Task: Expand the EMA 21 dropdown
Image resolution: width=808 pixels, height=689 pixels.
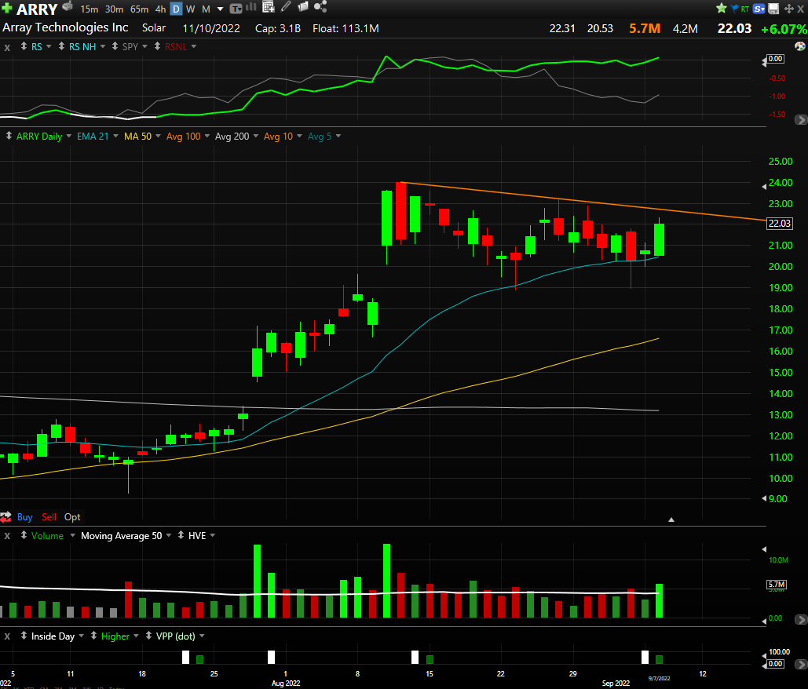Action: click(x=115, y=136)
